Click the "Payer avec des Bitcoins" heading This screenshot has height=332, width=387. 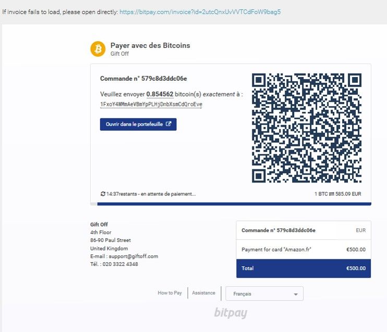tap(150, 45)
